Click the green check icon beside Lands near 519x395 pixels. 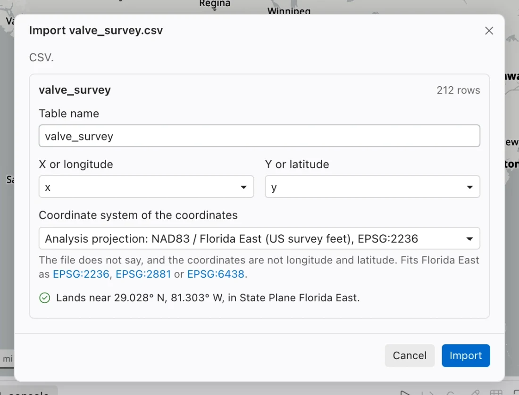45,298
